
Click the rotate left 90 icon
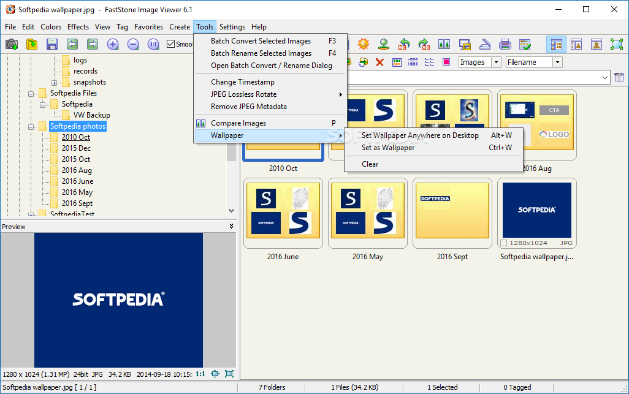(404, 44)
